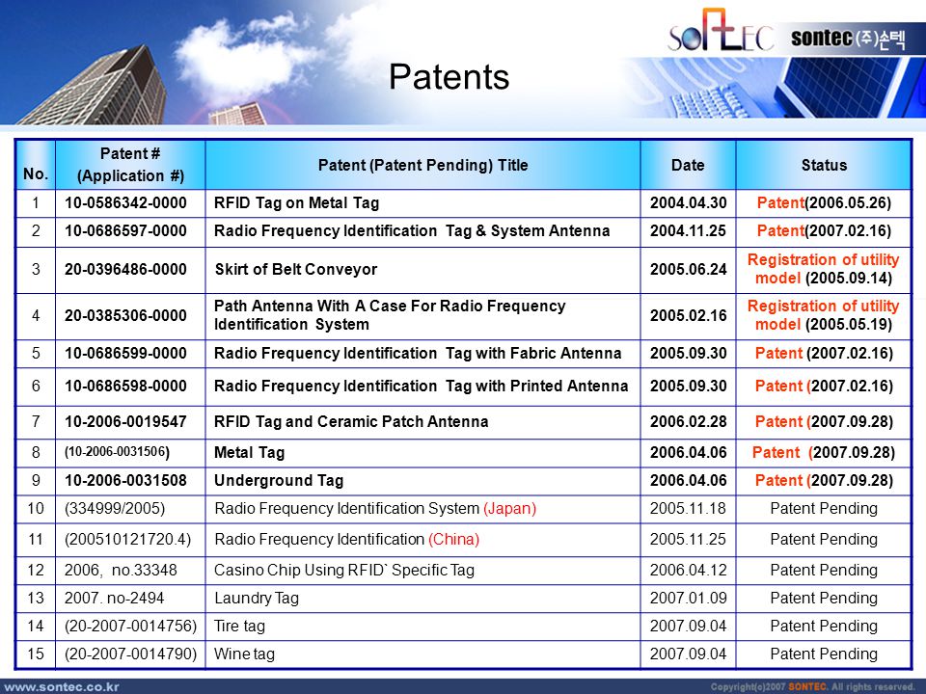The width and height of the screenshot is (926, 694).
Task: Click 'RFID Tag and Ceramic Patch Antenna'
Action: click(x=351, y=421)
